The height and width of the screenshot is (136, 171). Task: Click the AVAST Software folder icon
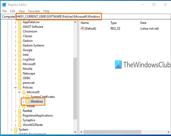[20, 27]
